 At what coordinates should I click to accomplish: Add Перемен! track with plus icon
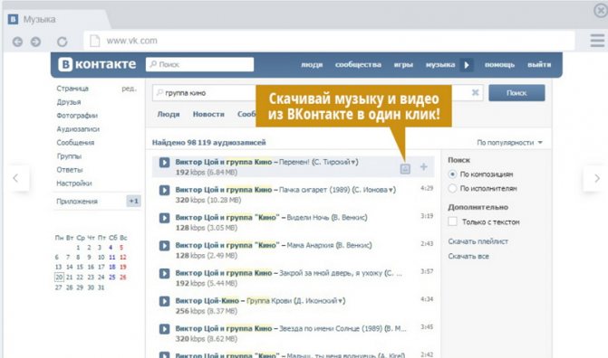(x=424, y=167)
